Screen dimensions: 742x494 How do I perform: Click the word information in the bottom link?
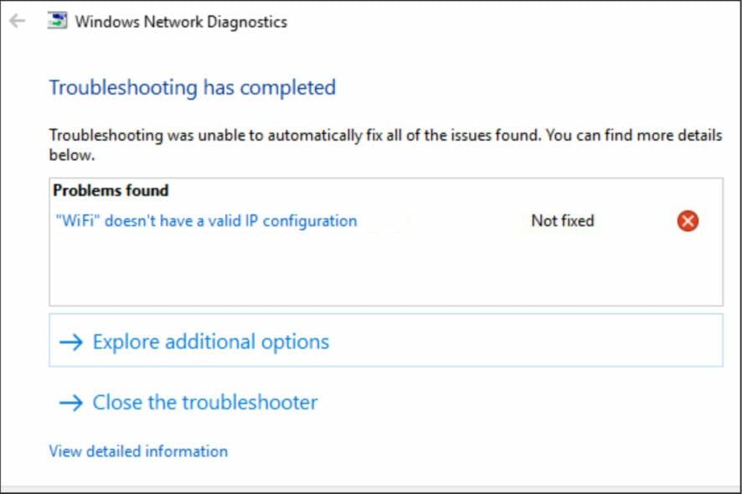pyautogui.click(x=187, y=451)
